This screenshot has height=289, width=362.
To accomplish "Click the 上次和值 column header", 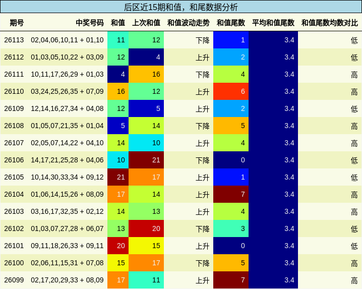I will tap(146, 23).
